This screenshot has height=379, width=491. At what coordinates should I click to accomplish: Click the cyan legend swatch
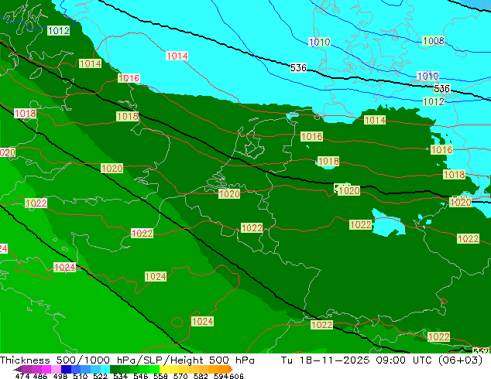(x=105, y=369)
